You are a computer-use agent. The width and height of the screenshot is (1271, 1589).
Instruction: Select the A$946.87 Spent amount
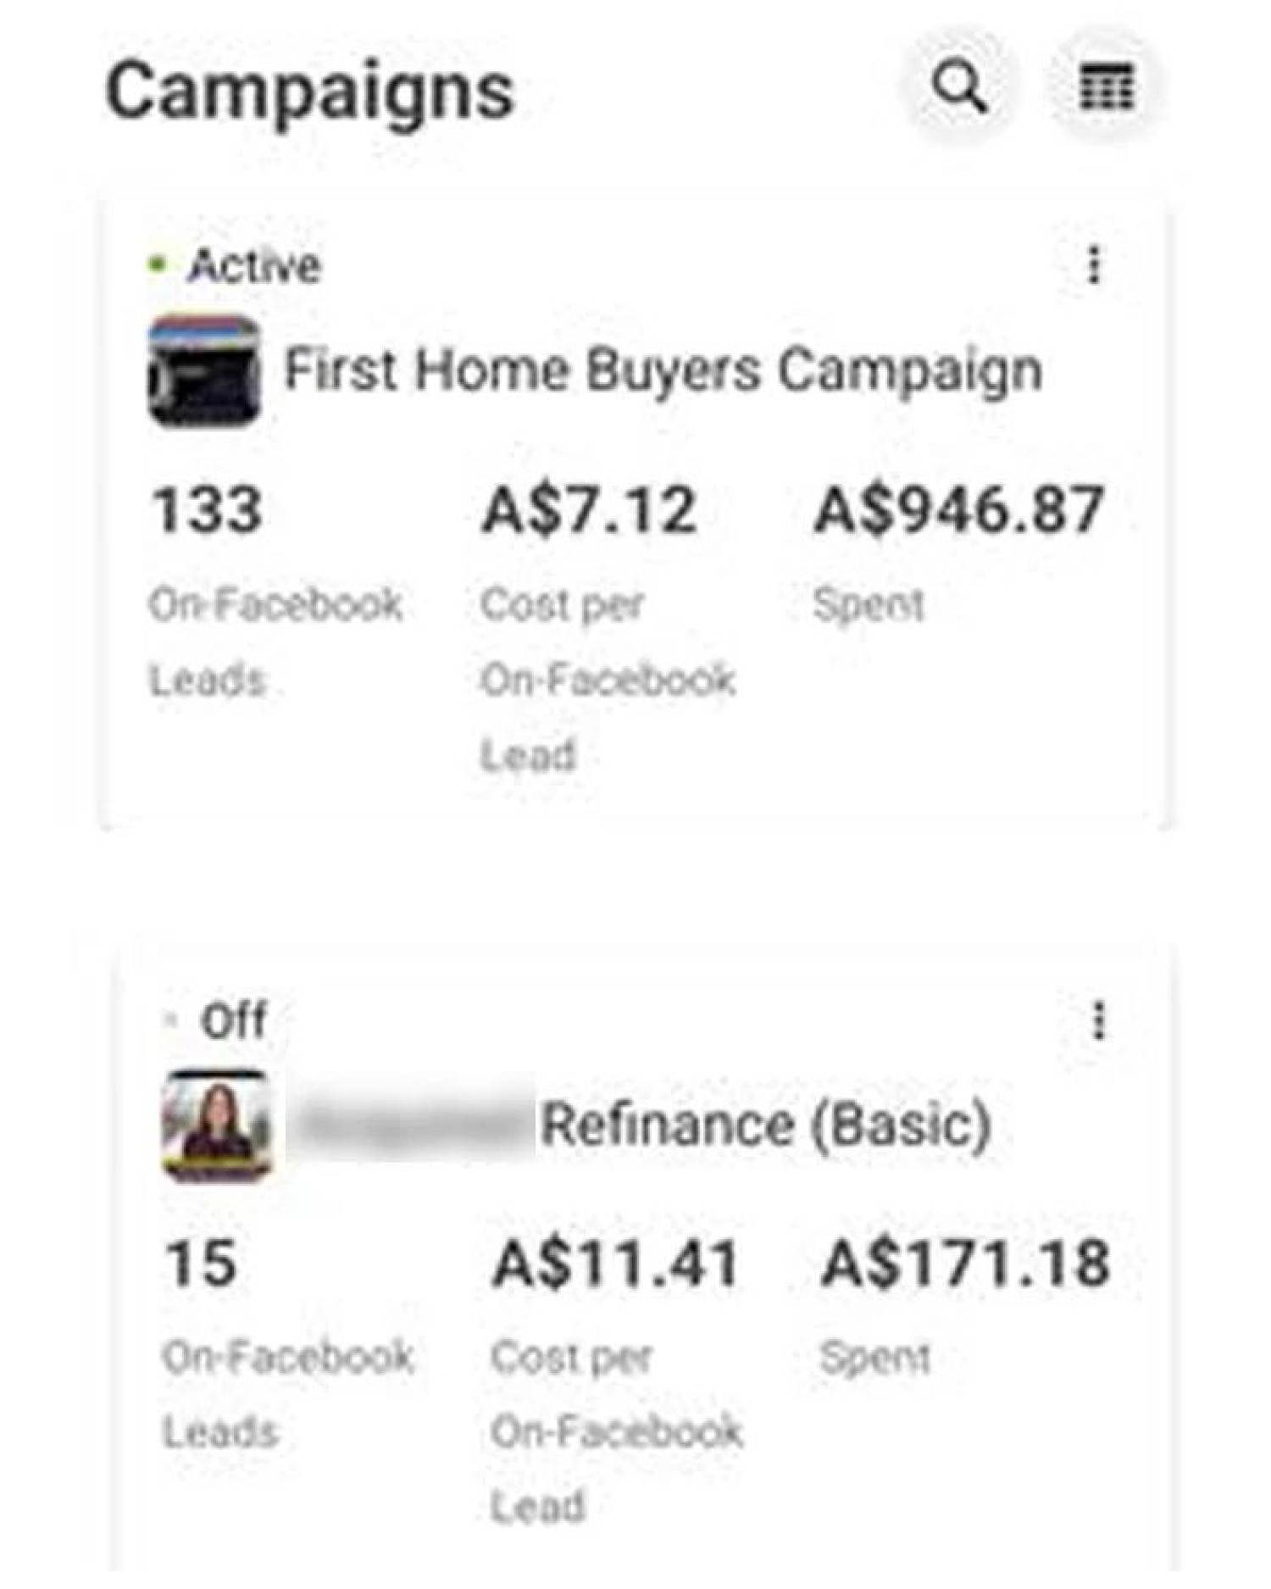(x=958, y=510)
